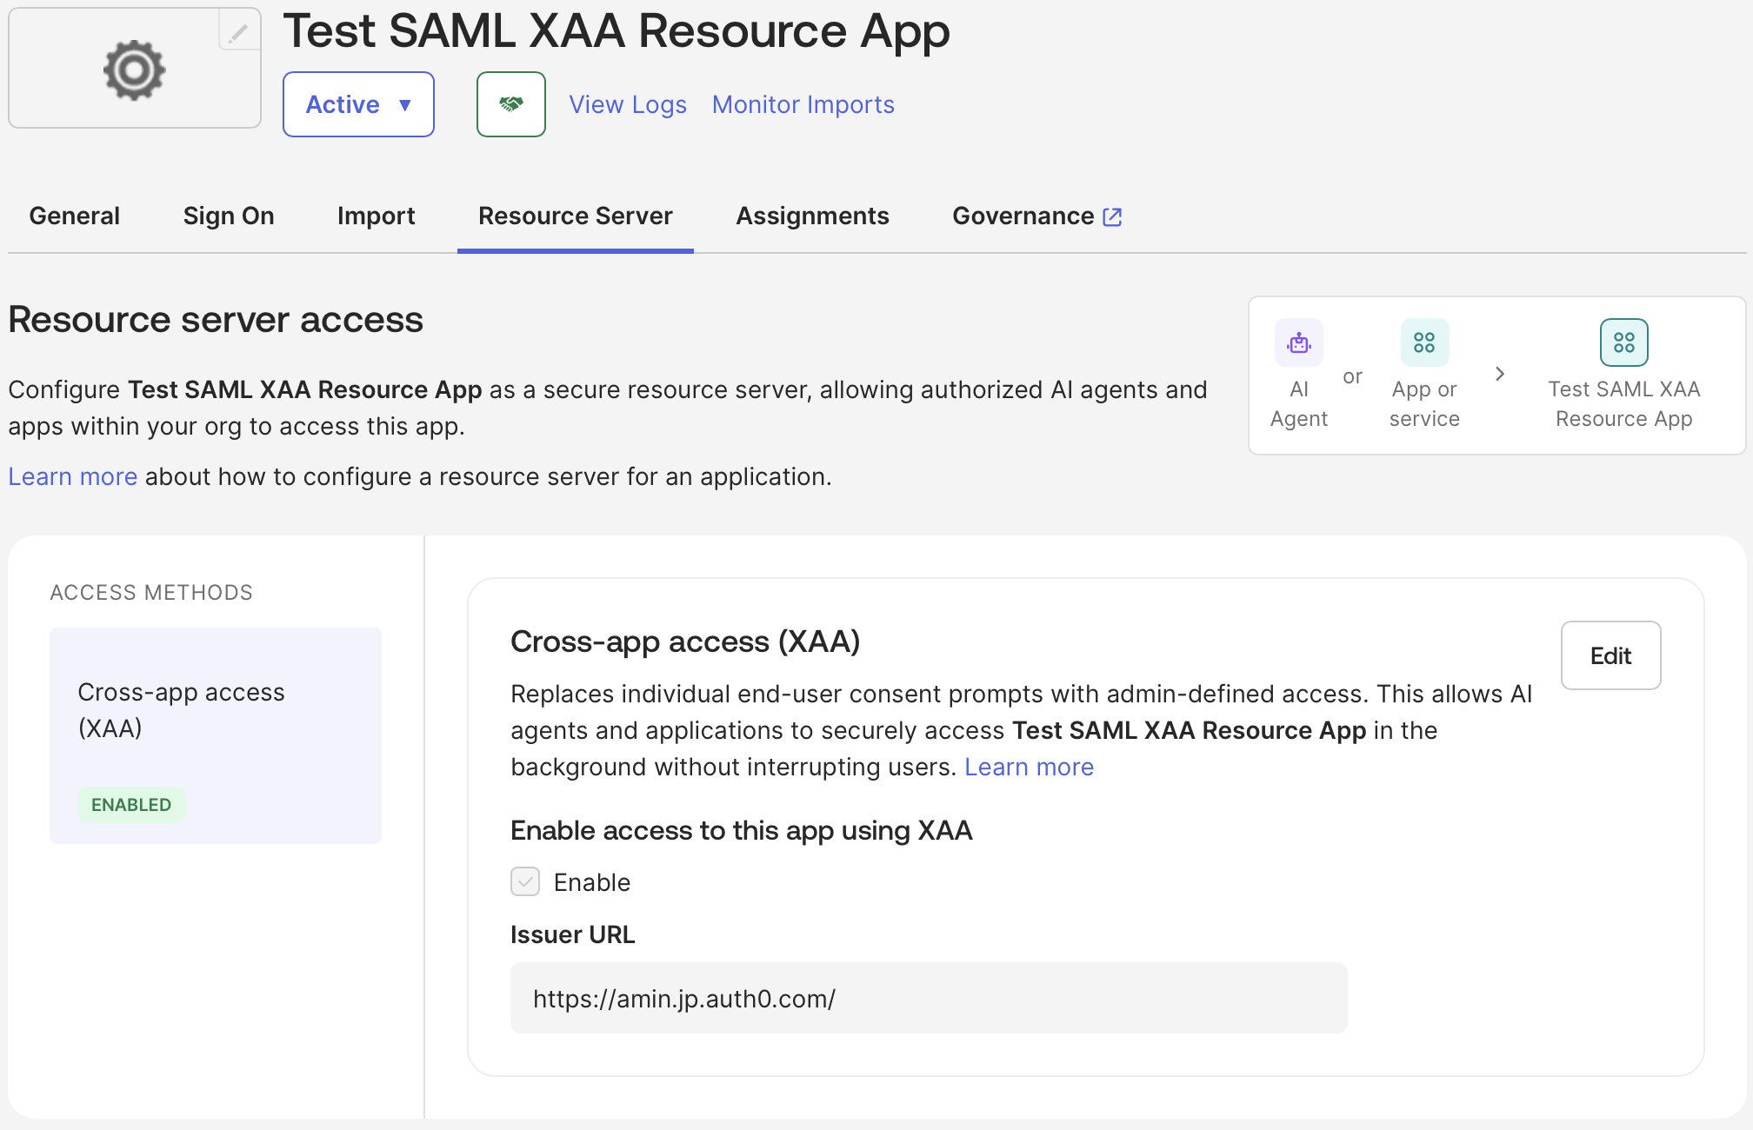This screenshot has width=1753, height=1130.
Task: Click the chevron arrow in access diagram
Action: click(1500, 374)
